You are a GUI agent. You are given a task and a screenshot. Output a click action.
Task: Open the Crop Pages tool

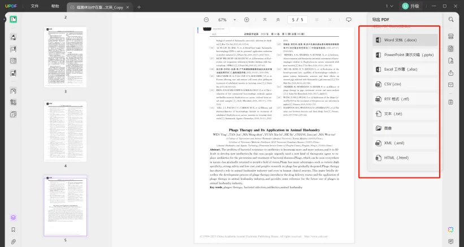pos(13,102)
